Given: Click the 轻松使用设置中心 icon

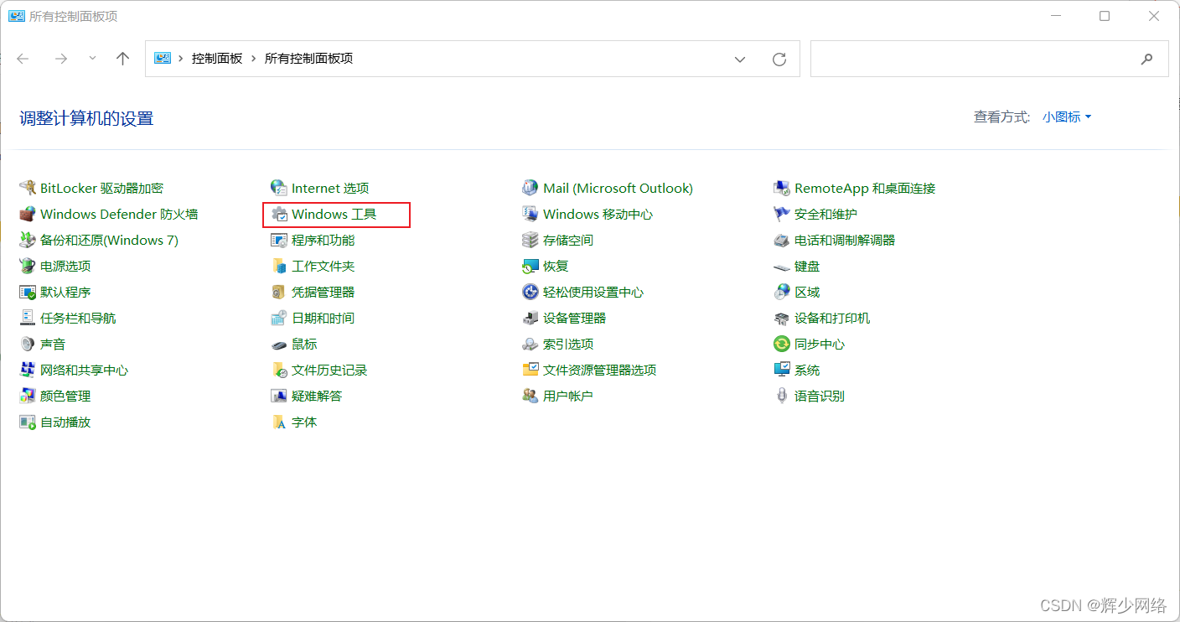Looking at the screenshot, I should click(530, 292).
